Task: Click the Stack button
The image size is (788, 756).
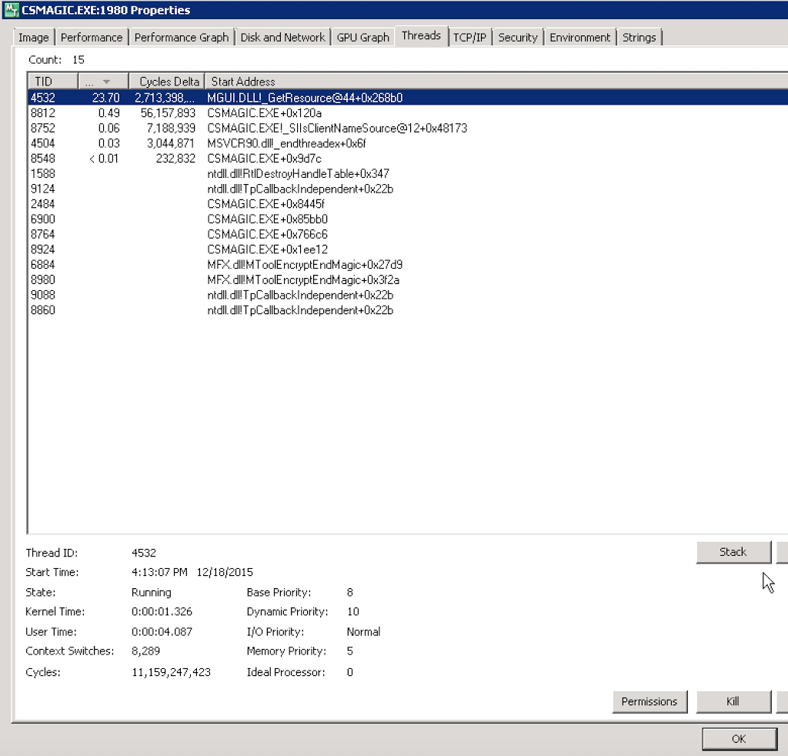Action: (733, 552)
